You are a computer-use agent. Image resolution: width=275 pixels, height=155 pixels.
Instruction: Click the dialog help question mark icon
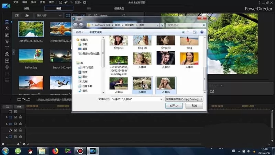pyautogui.click(x=202, y=32)
